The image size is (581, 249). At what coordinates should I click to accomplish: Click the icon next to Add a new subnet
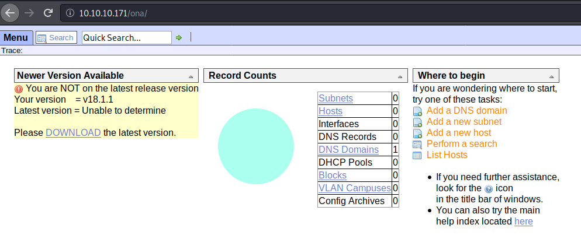coord(417,122)
